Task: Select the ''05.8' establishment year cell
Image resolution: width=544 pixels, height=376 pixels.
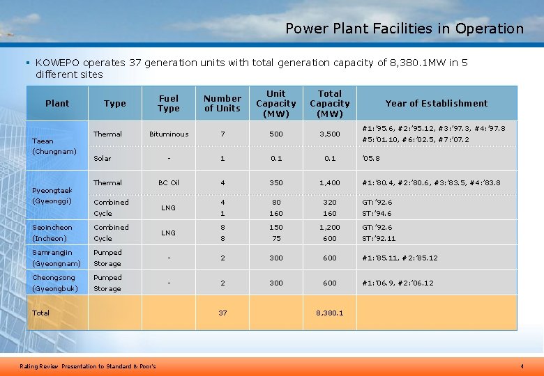Action: click(x=437, y=158)
